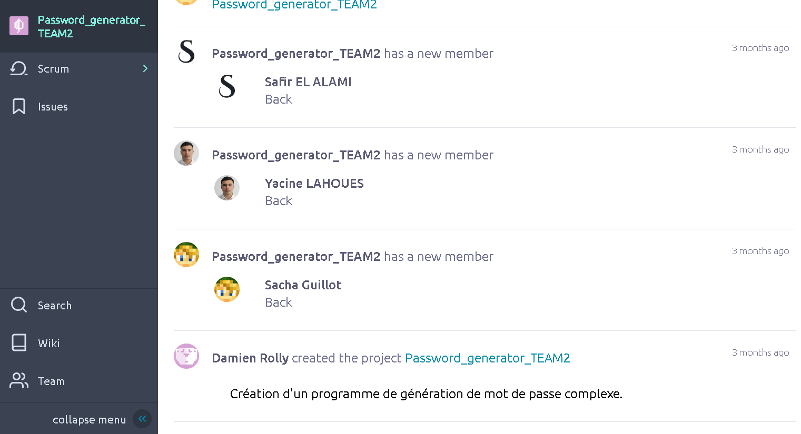
Task: Click Damien Rolly's pink avatar
Action: coord(186,356)
